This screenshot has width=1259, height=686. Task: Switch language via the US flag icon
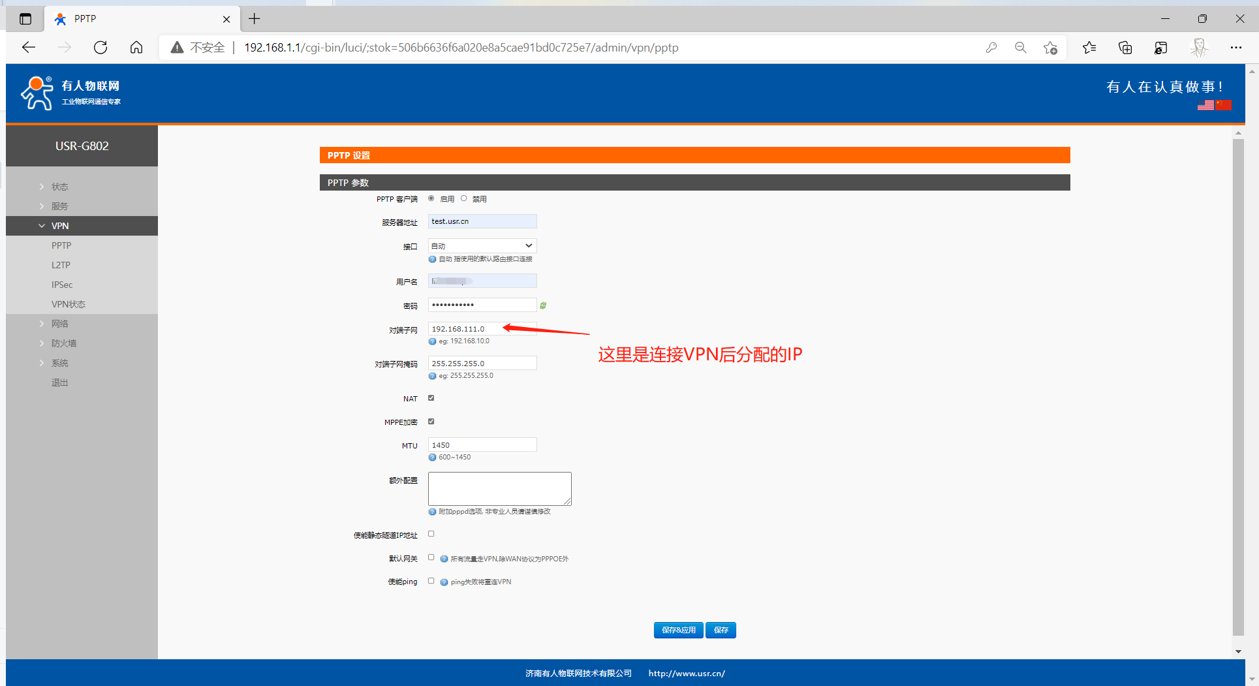click(x=1205, y=105)
